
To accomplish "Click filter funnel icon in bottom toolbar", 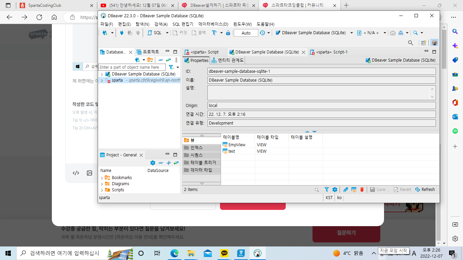I will click(327, 190).
